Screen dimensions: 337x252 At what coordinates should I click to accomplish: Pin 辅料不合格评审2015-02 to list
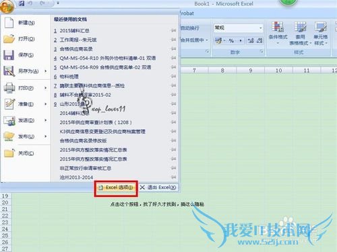coord(174,95)
